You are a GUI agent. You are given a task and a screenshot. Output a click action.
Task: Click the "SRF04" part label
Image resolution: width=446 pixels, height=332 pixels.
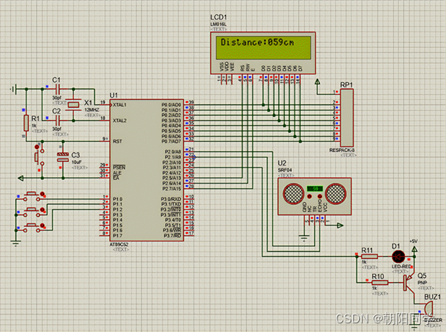(285, 170)
